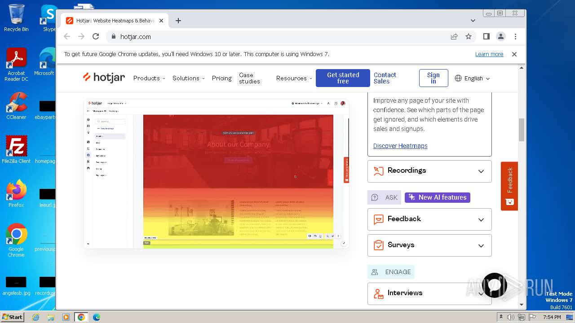The image size is (575, 323).
Task: Open the Windows Start button
Action: point(13,317)
